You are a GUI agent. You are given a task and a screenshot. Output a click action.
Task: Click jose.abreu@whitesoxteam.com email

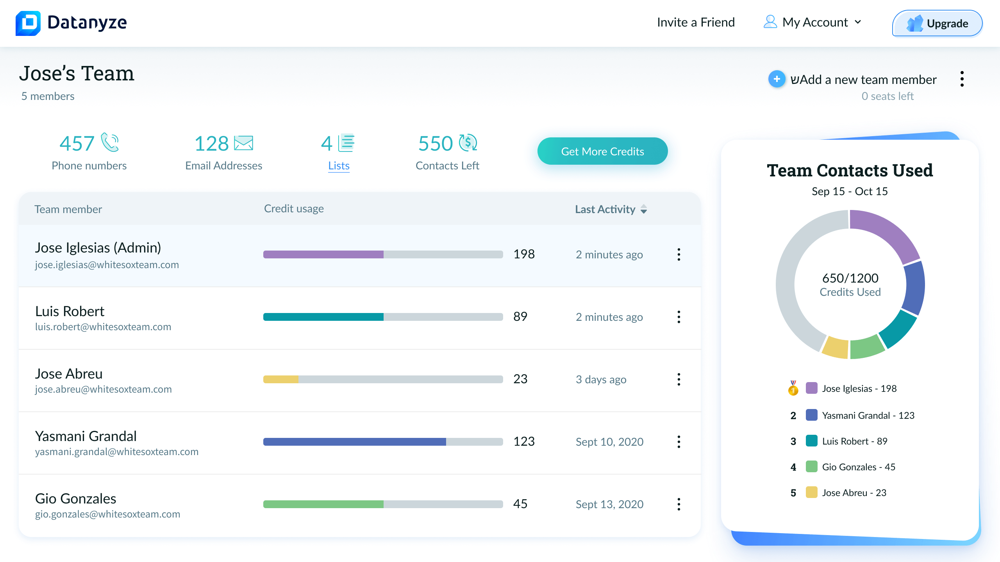click(104, 389)
